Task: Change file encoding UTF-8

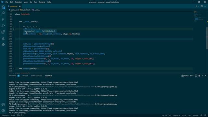Action: (184, 115)
